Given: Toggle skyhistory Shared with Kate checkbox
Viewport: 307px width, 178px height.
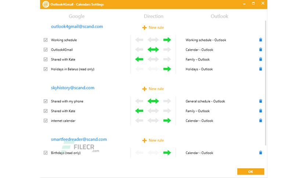Looking at the screenshot, I should [46, 111].
